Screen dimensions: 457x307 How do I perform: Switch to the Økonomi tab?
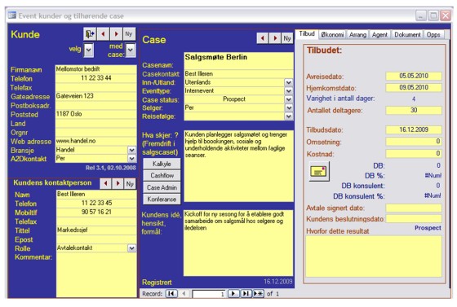332,34
